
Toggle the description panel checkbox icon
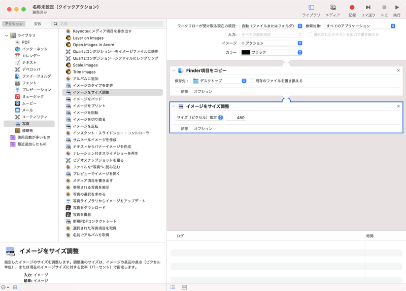click(15, 287)
